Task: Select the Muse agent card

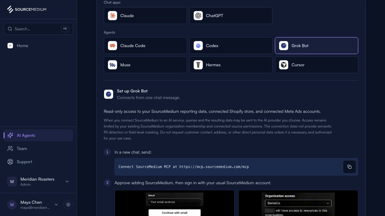Action: 145,65
